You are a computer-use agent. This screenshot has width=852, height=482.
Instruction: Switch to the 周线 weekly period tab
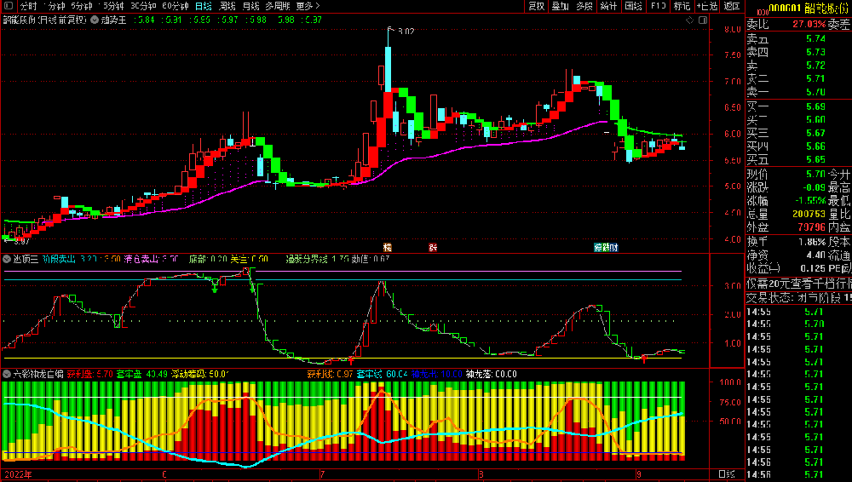click(x=227, y=6)
